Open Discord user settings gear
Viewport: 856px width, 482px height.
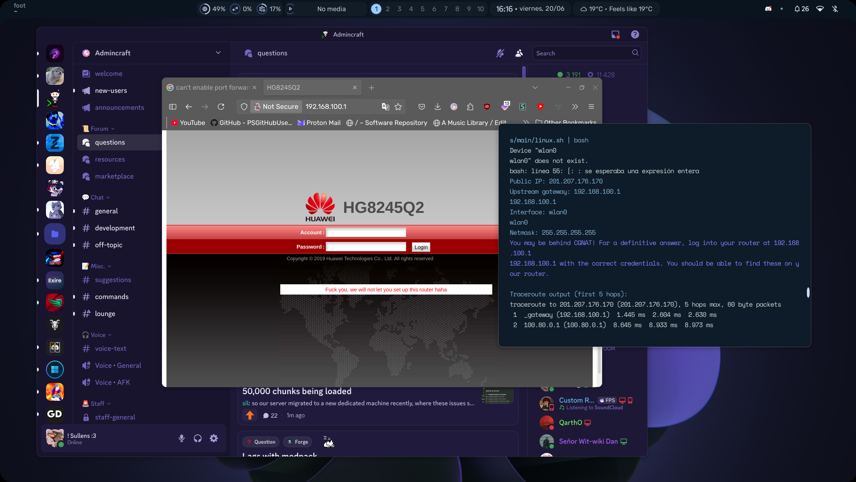coord(214,438)
